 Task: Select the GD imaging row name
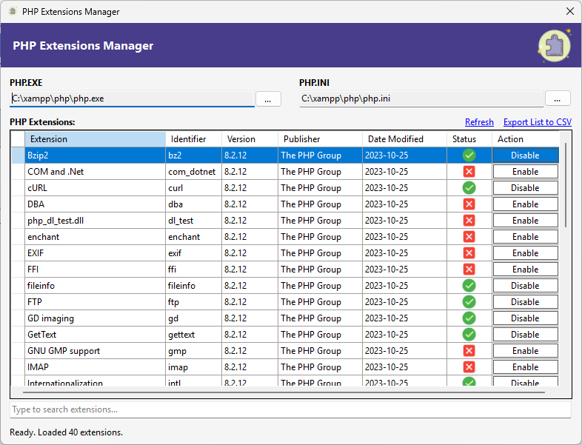click(x=95, y=318)
